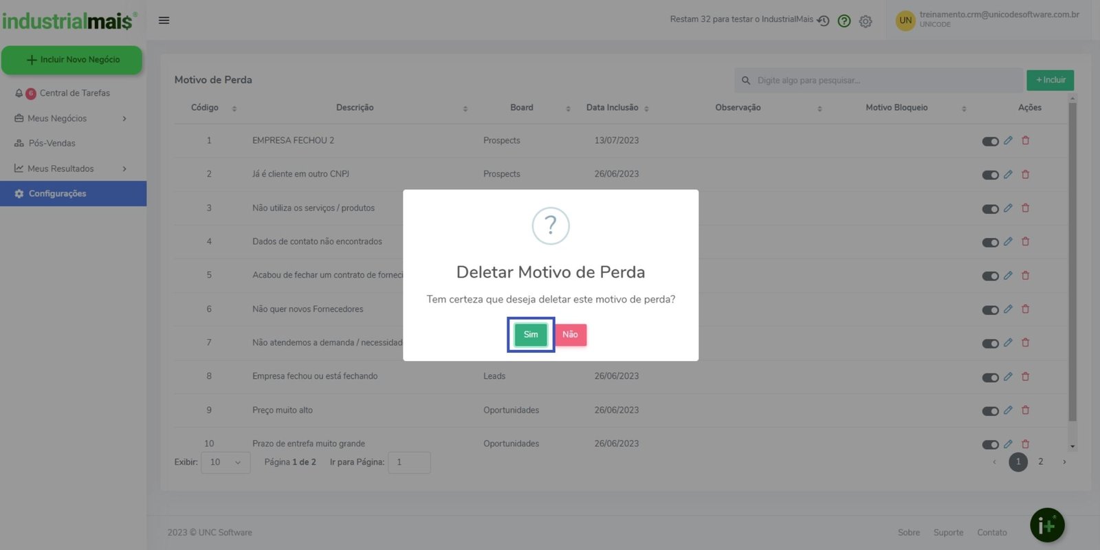Screen dimensions: 1100x550
Task: Cancel deletion with the Não button
Action: 570,335
